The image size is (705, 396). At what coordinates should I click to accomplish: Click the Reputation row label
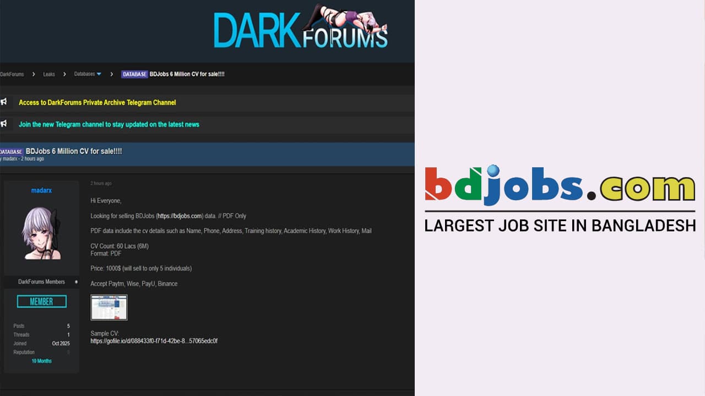click(24, 353)
